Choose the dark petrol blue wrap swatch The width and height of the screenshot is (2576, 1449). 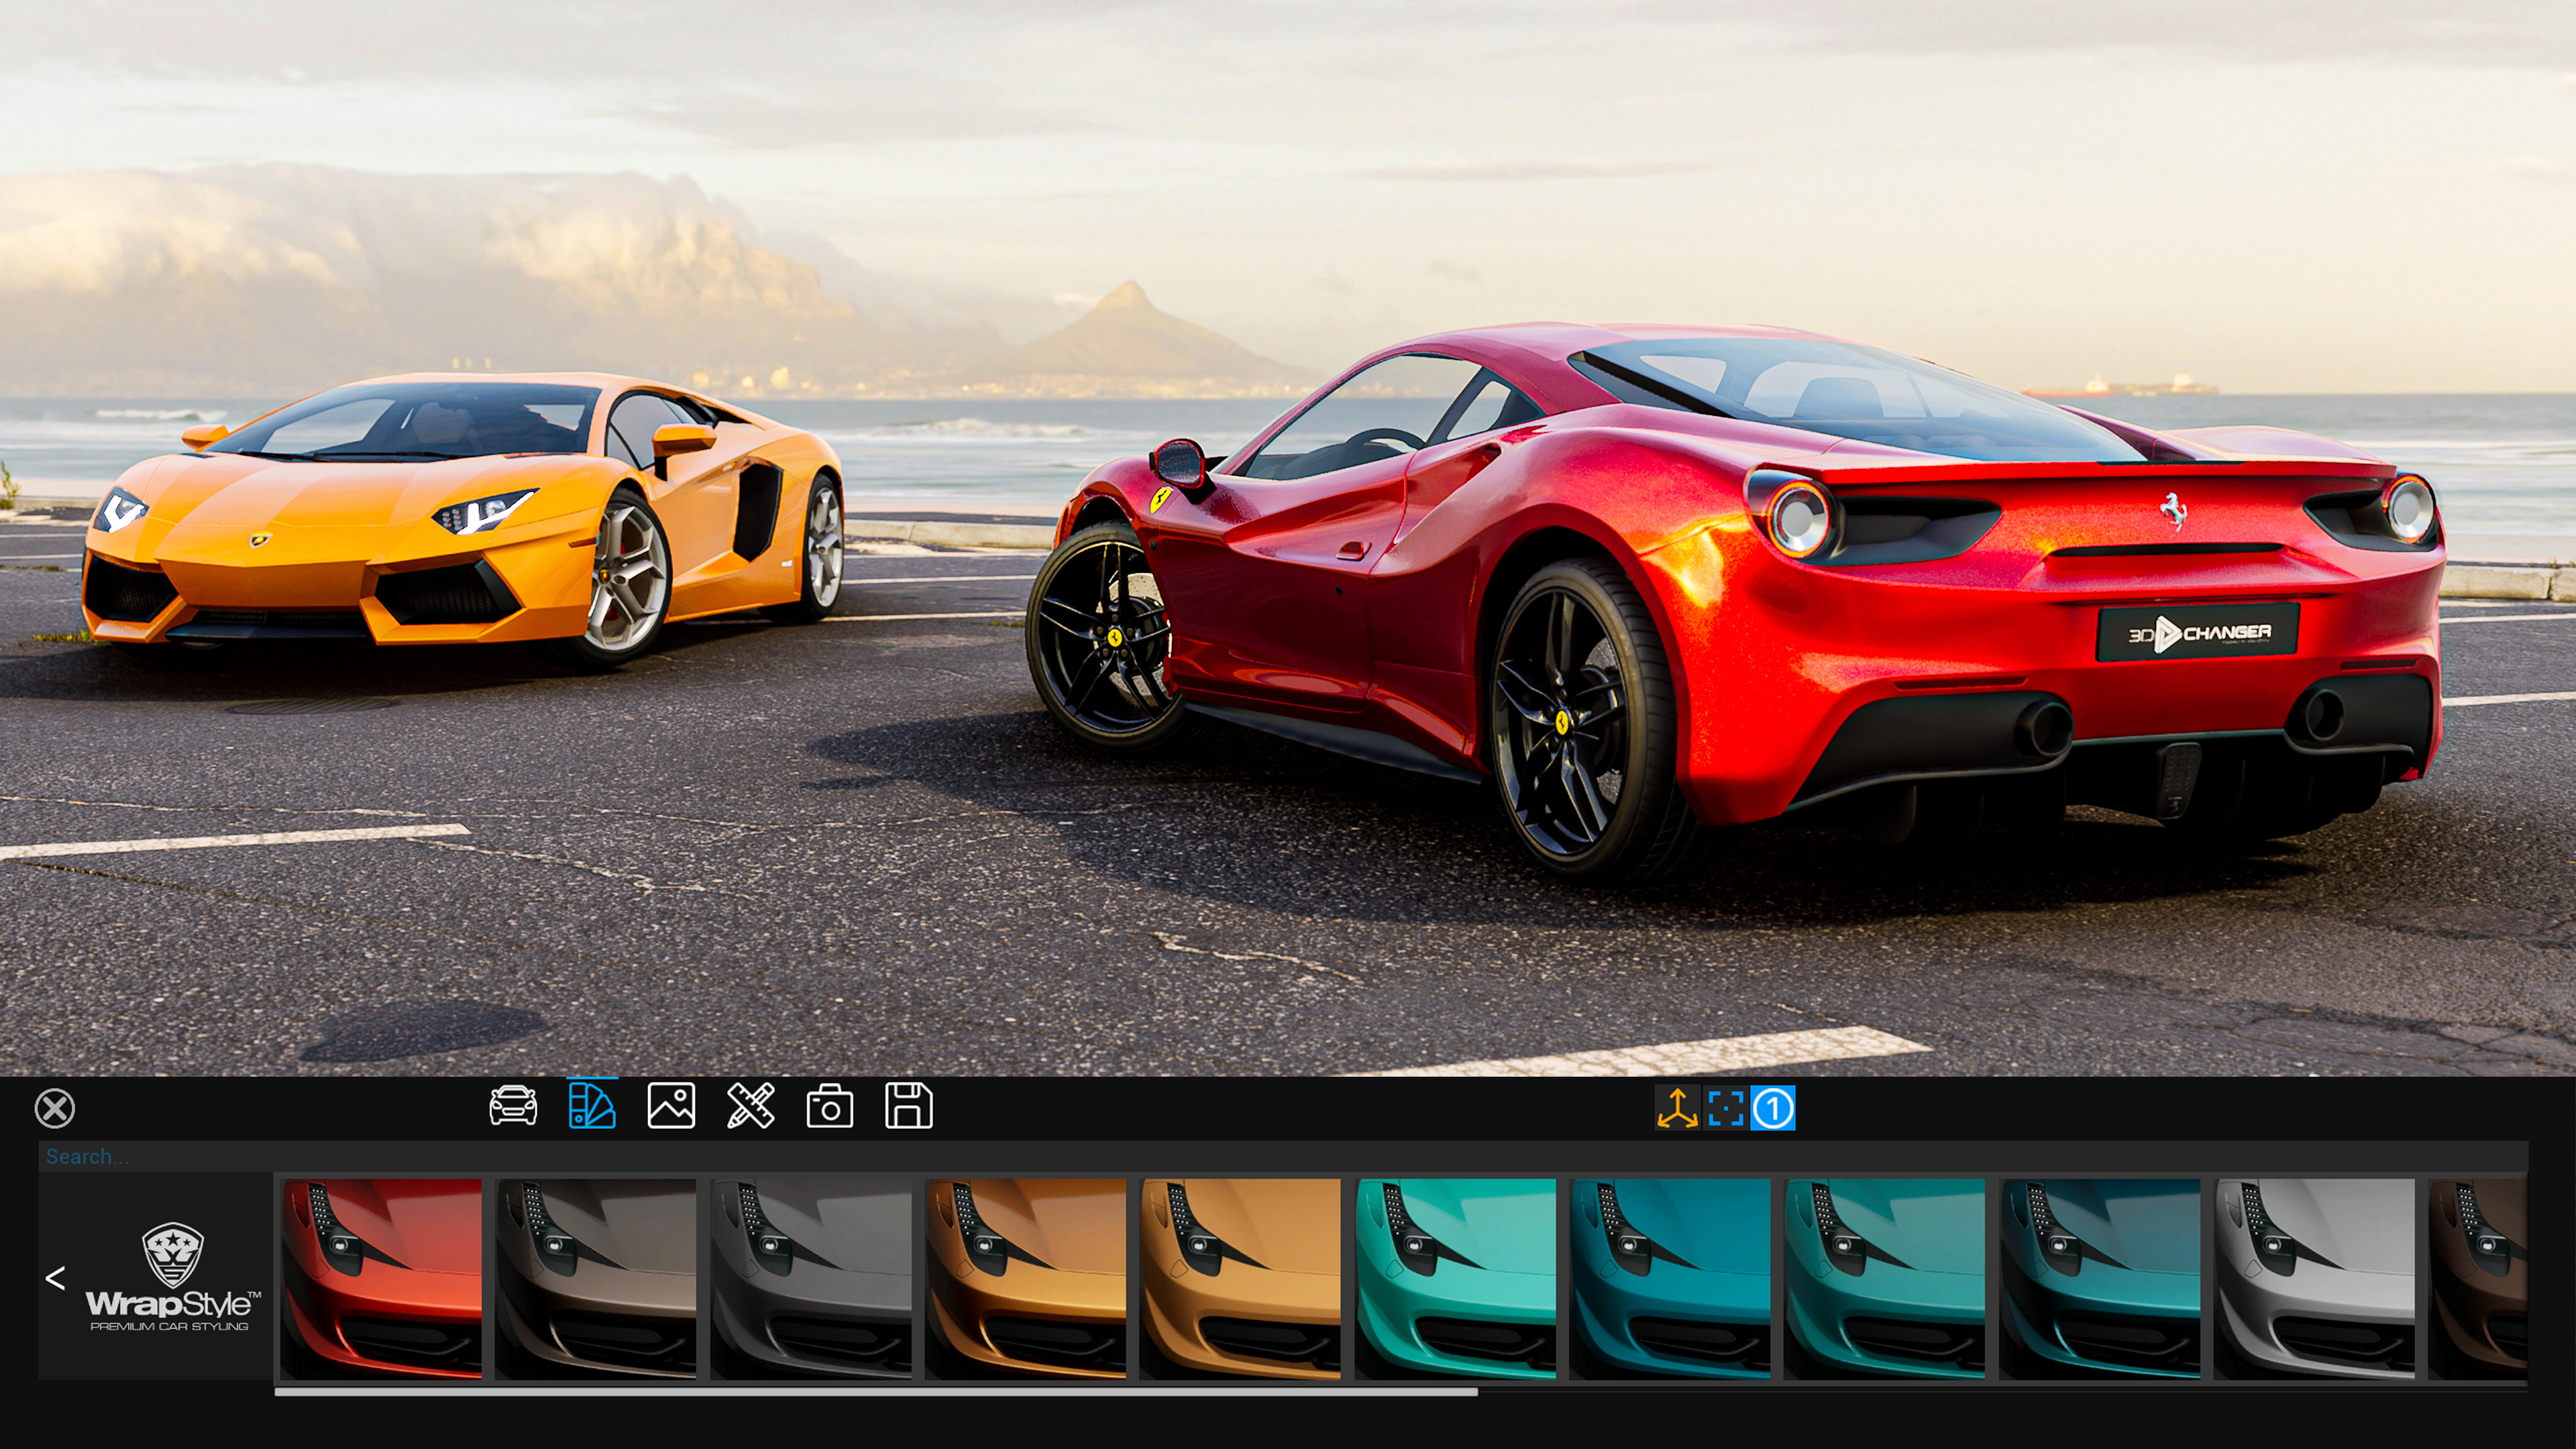click(x=2100, y=1278)
